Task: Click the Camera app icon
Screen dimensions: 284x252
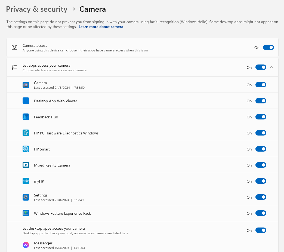Action: point(26,85)
